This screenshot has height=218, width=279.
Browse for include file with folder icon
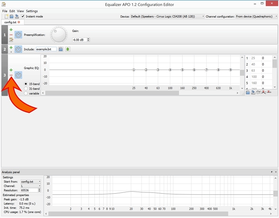coord(61,49)
